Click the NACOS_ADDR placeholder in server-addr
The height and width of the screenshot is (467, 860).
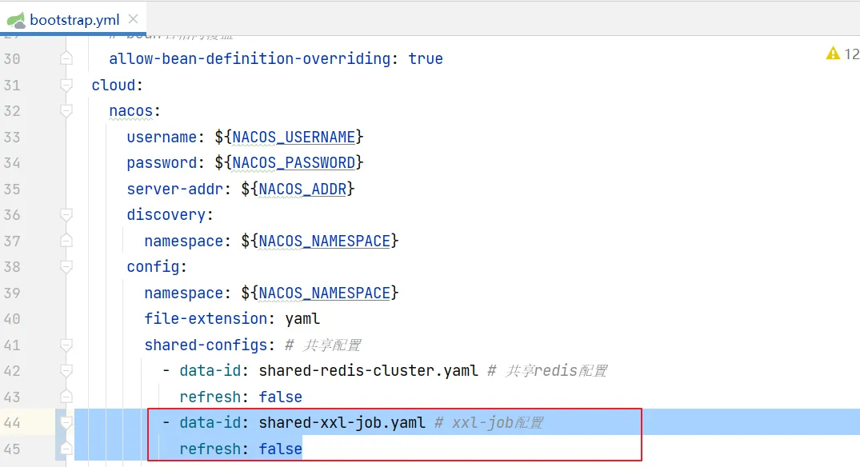pyautogui.click(x=302, y=189)
